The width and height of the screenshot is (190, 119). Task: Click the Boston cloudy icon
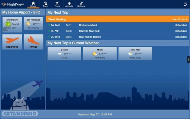tap(60, 54)
